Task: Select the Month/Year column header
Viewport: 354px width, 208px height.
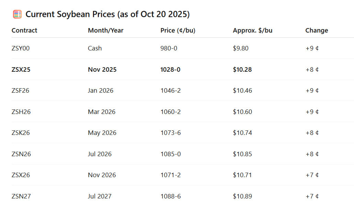Action: 105,30
